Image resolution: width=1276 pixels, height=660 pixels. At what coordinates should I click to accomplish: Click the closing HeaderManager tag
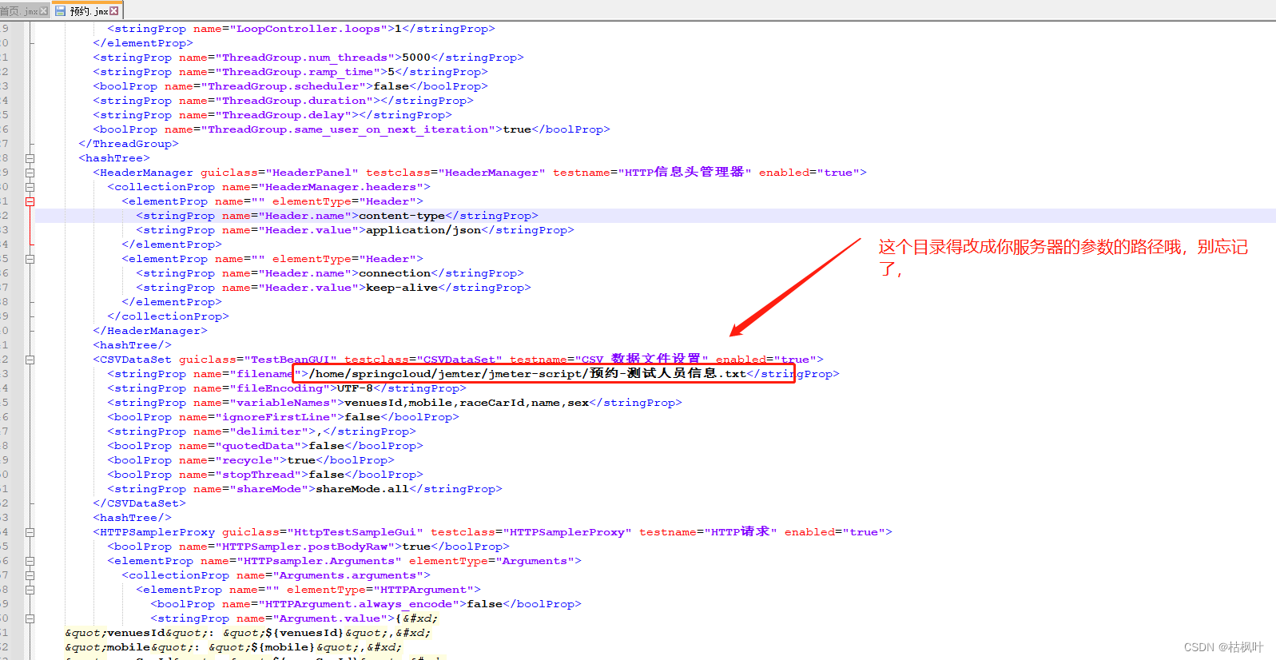pos(150,331)
